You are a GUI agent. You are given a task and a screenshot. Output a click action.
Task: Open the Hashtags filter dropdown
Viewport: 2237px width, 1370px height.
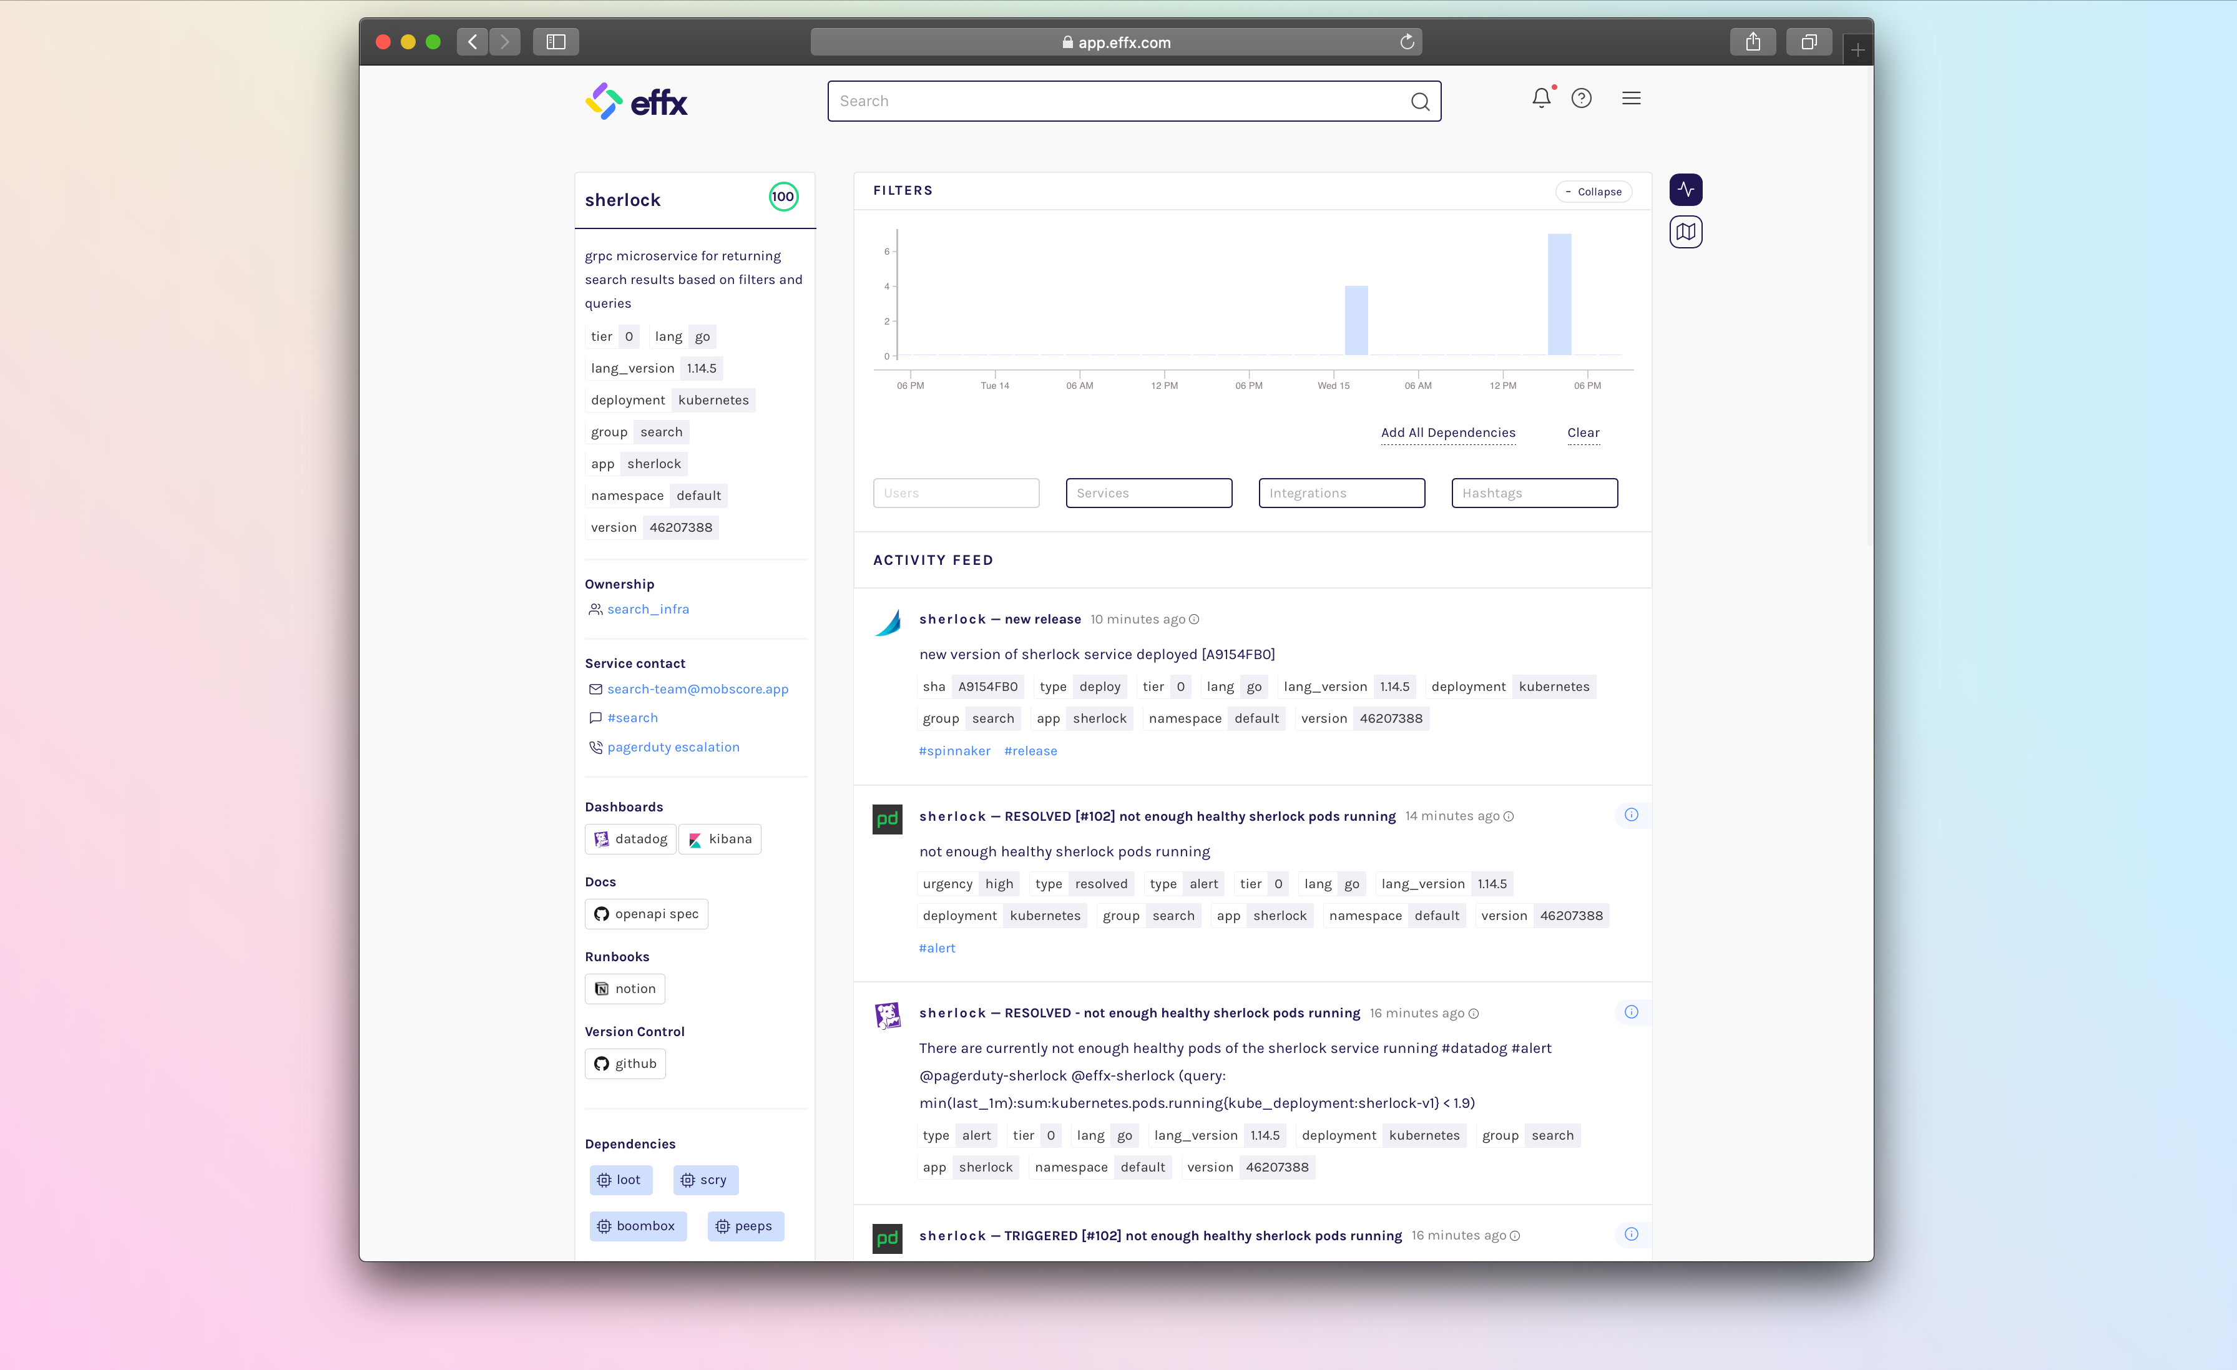[1534, 493]
